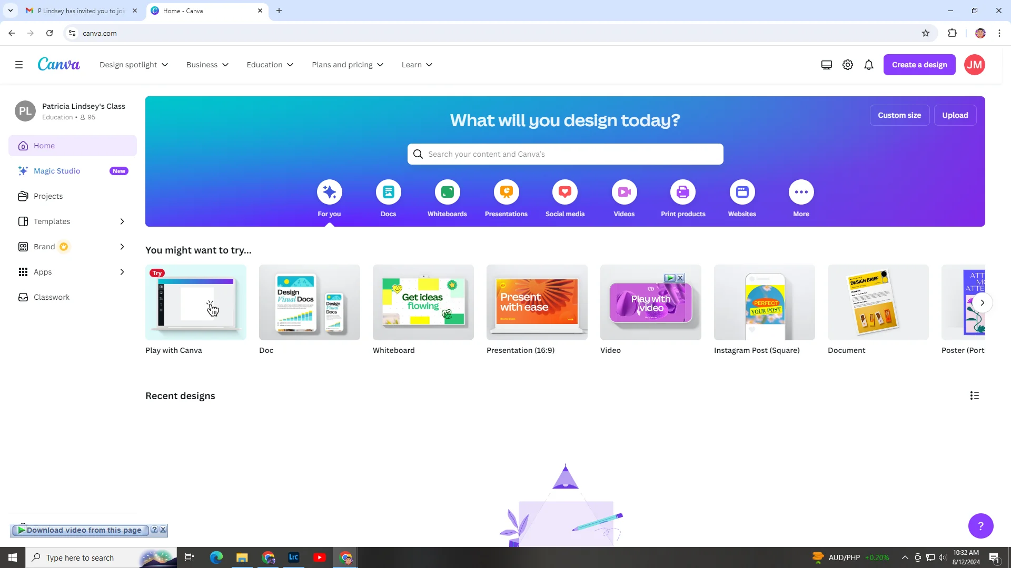Select the For you category icon
The image size is (1011, 568).
[x=330, y=192]
